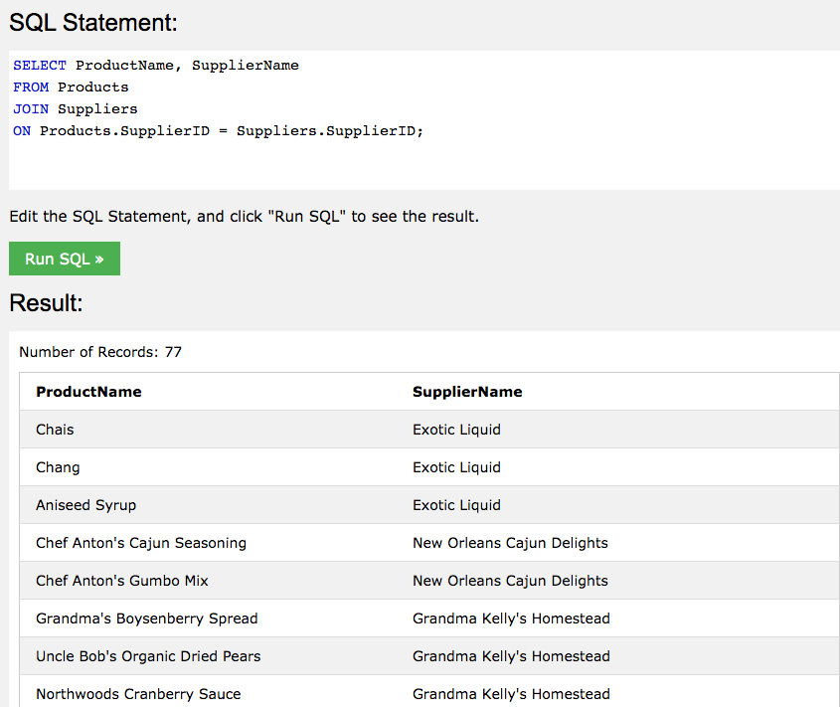
Task: Click the JOIN keyword in the SQL
Action: click(31, 109)
